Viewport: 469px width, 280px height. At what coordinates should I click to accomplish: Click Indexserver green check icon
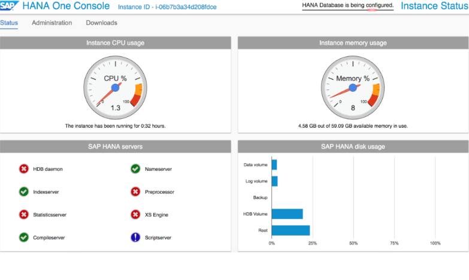24,192
